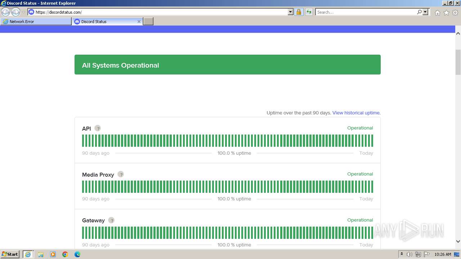Open the search provider dropdown arrow

click(x=425, y=12)
